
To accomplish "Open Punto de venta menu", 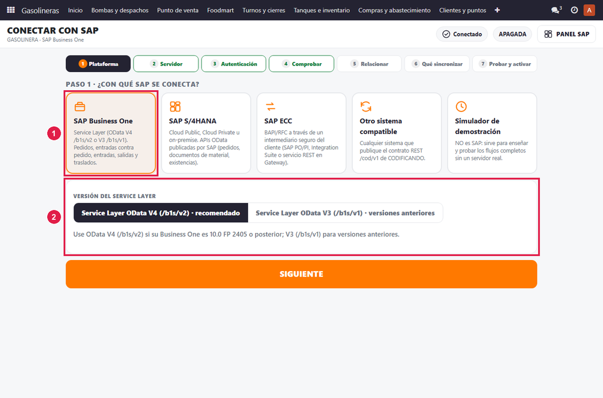I will pos(178,10).
